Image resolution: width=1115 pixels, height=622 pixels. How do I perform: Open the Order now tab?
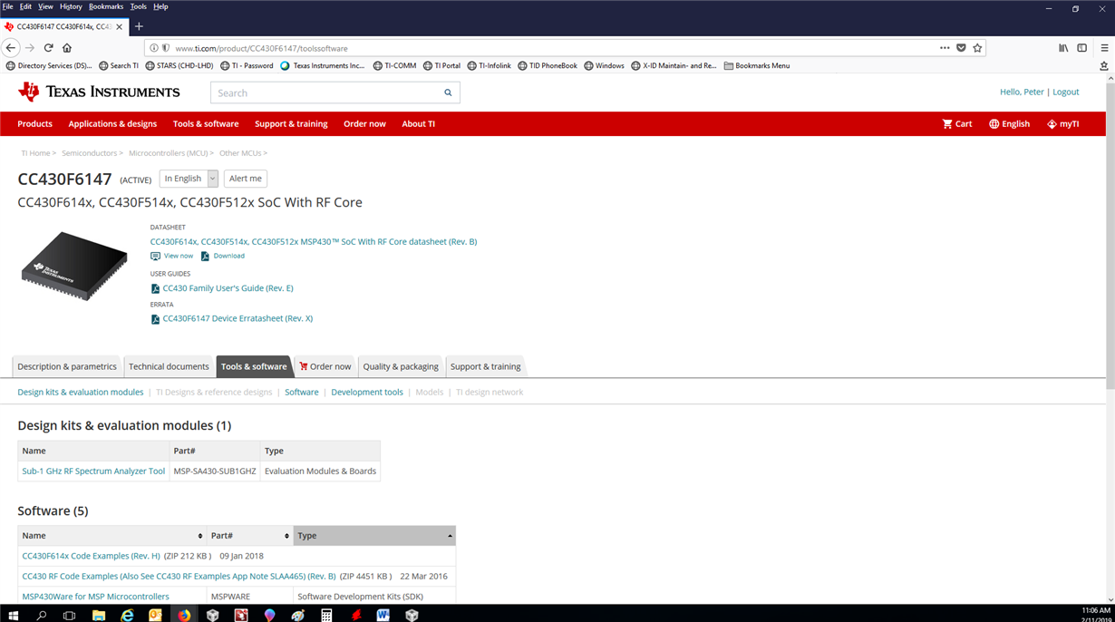(325, 366)
